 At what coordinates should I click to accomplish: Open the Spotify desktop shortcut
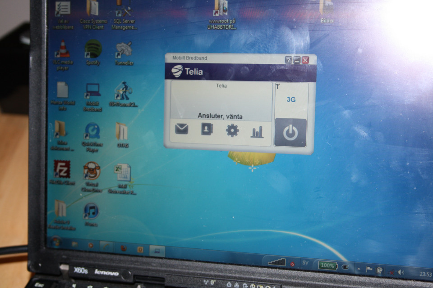point(93,49)
